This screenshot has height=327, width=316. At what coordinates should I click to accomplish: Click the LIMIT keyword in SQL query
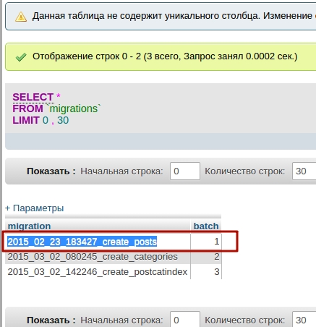(x=26, y=120)
